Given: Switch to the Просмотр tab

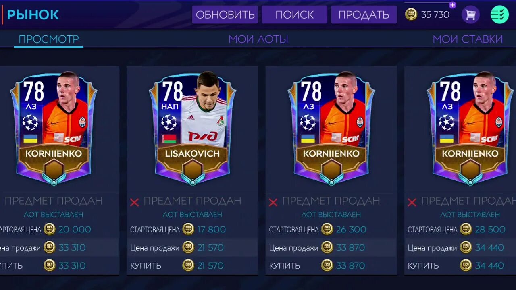Looking at the screenshot, I should pos(49,39).
